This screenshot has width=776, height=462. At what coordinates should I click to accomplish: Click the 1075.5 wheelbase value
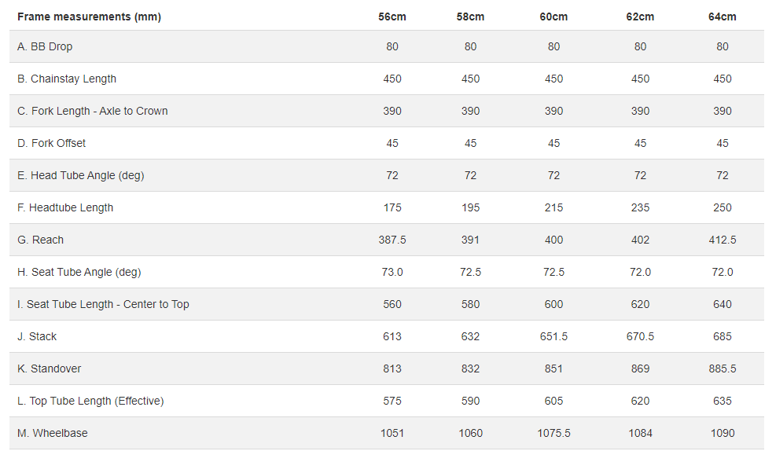[554, 433]
